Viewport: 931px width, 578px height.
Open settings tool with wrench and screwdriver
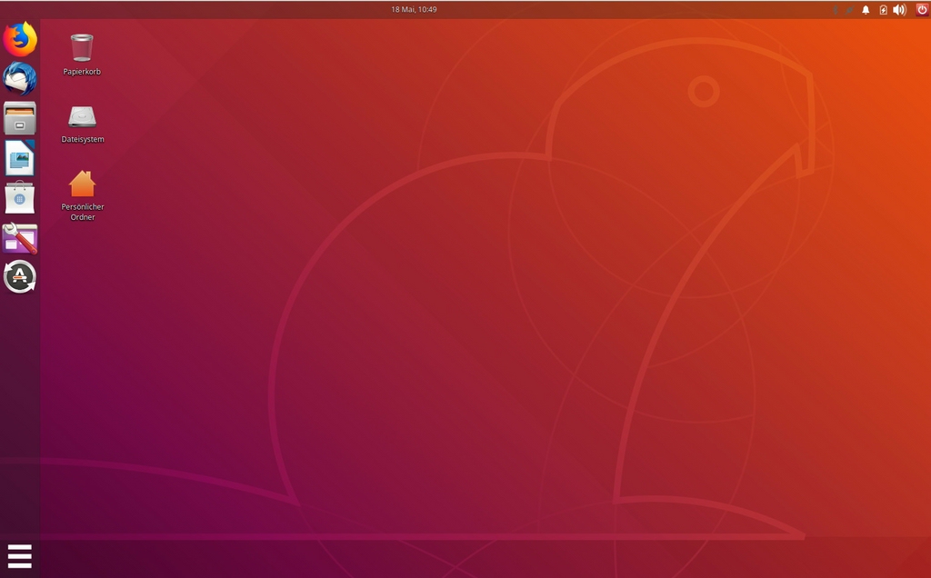coord(20,238)
